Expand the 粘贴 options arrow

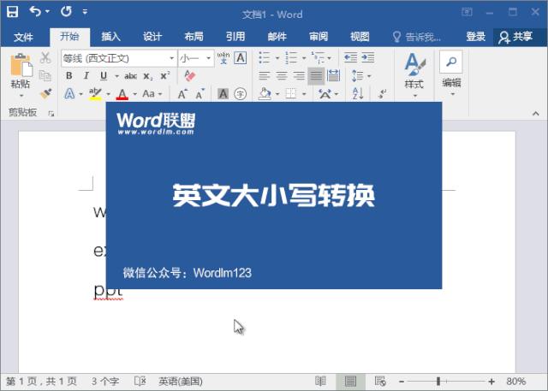tap(21, 95)
